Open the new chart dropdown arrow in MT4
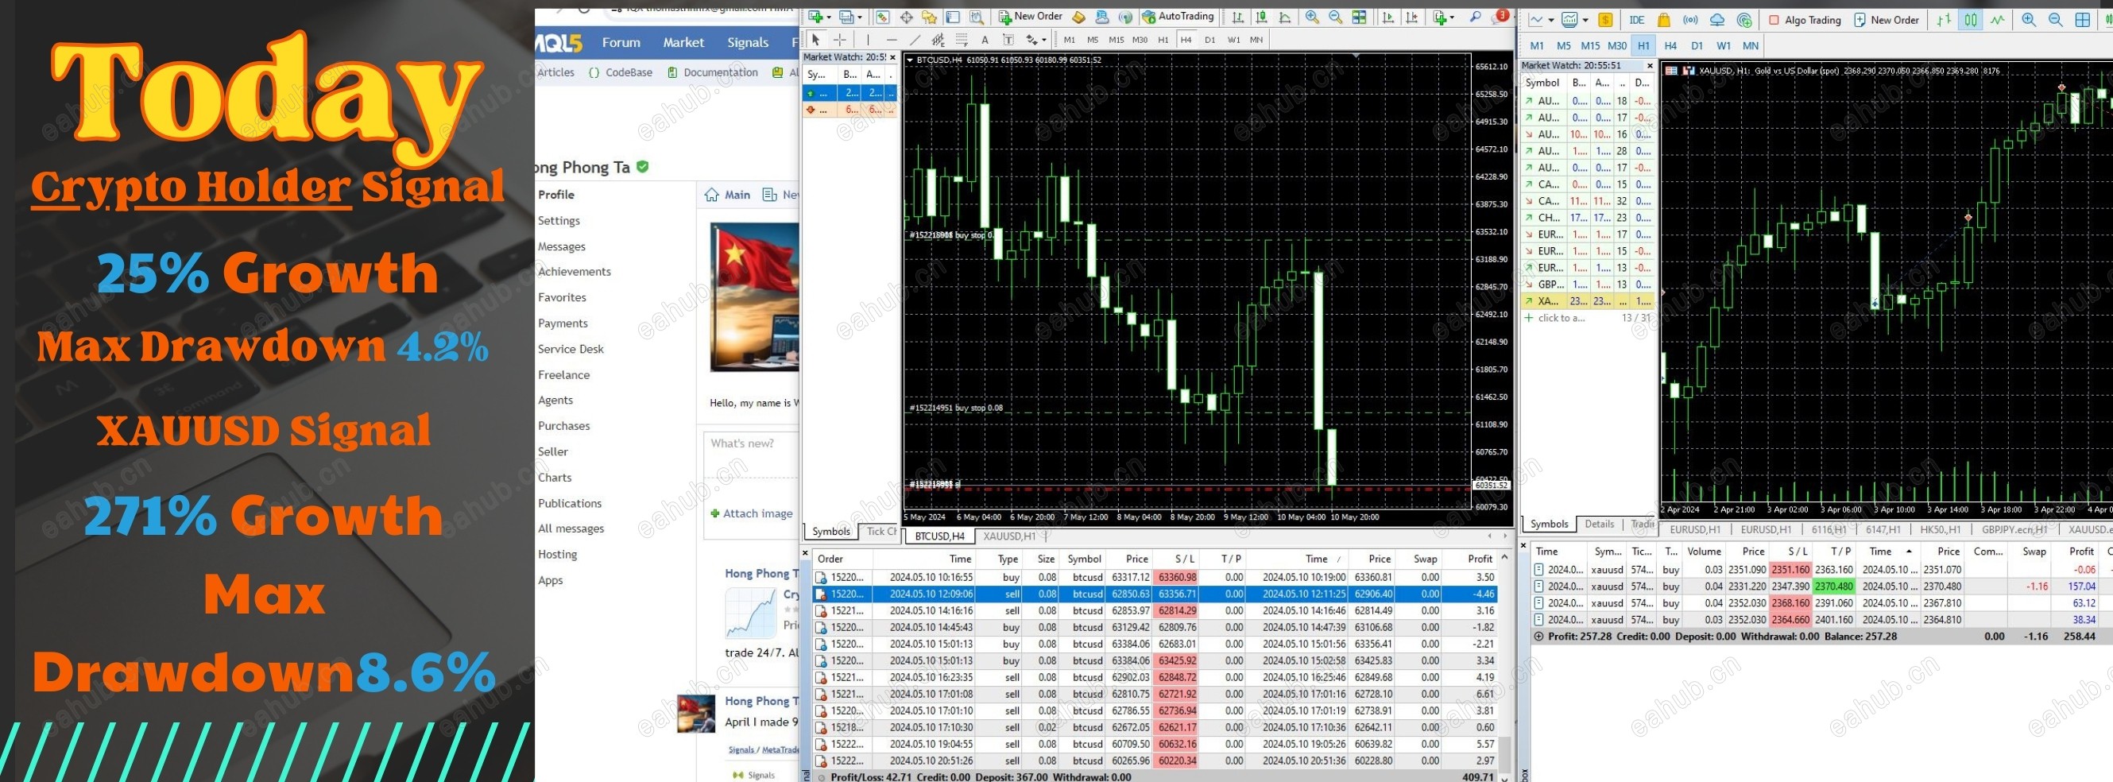The height and width of the screenshot is (782, 2113). (829, 17)
